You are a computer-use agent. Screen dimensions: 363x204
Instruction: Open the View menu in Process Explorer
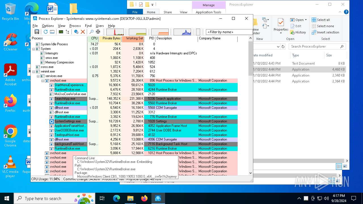62,25
